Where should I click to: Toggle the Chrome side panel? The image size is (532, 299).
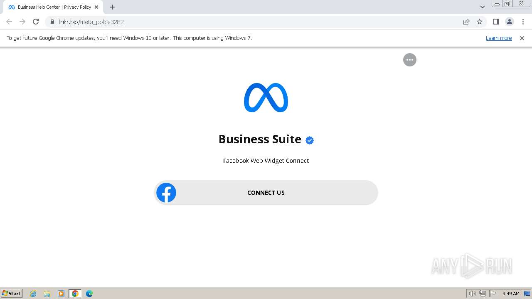pyautogui.click(x=496, y=22)
